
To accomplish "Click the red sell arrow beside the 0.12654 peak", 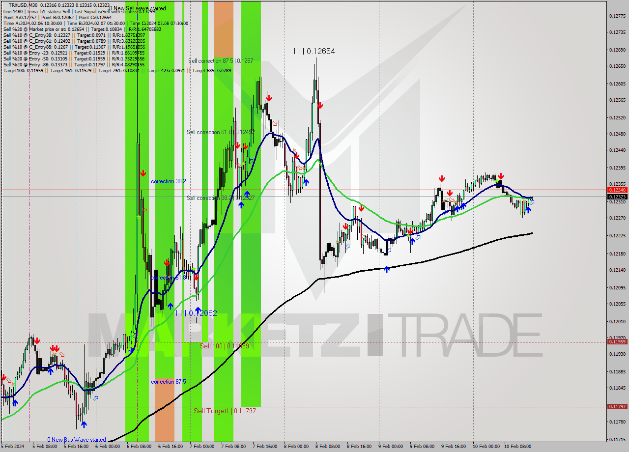I will [x=320, y=105].
